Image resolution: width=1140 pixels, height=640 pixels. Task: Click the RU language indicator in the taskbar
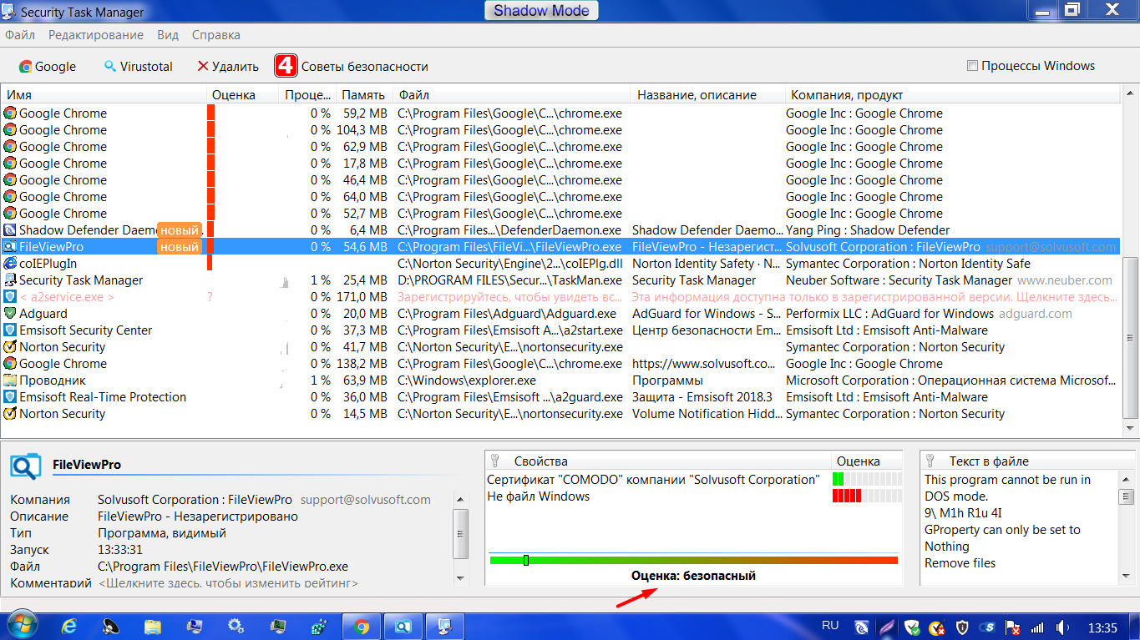click(830, 625)
